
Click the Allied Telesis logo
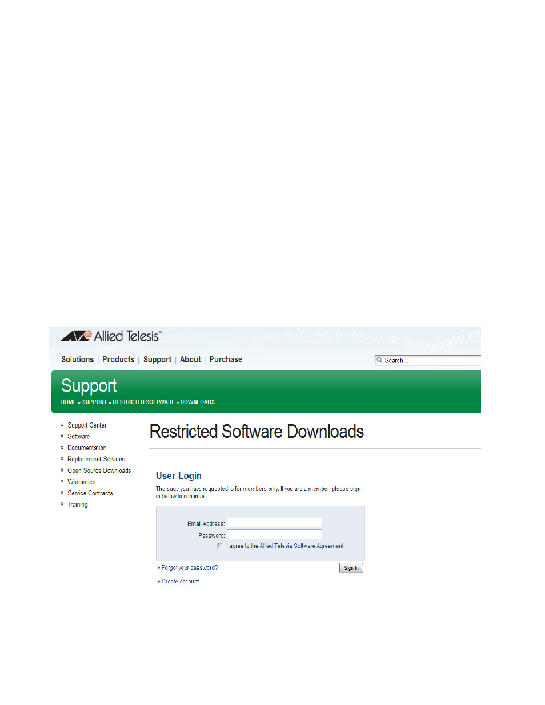[111, 336]
